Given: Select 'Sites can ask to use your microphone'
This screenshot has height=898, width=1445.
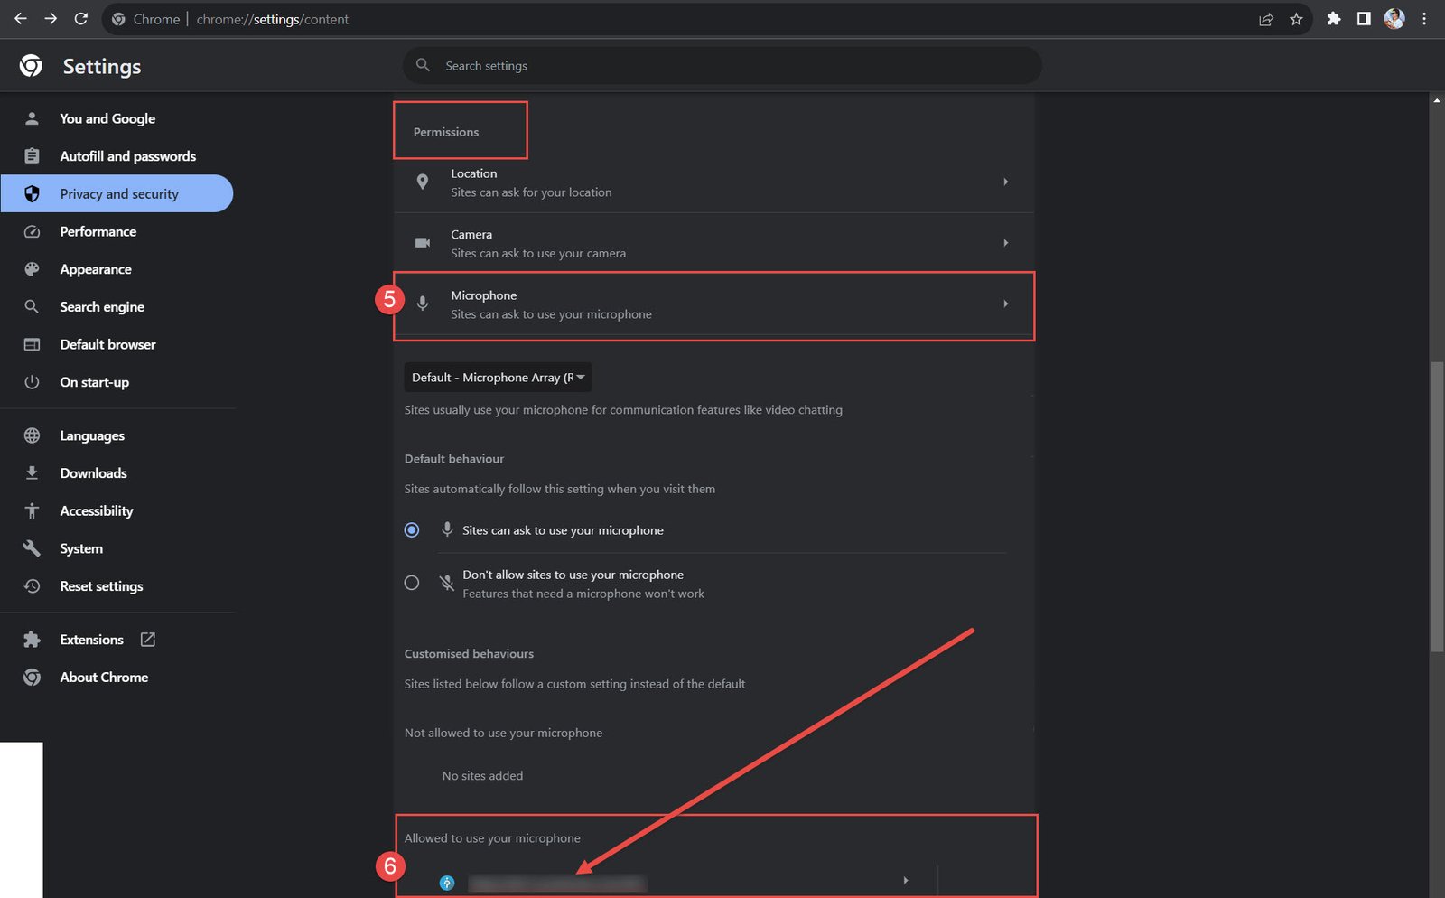Looking at the screenshot, I should tap(412, 530).
